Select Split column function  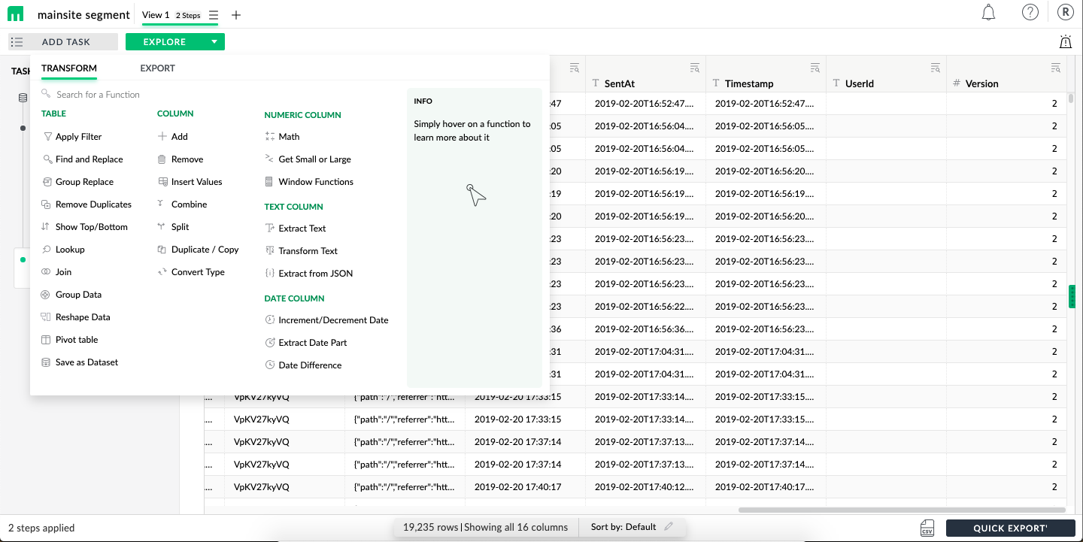tap(174, 227)
